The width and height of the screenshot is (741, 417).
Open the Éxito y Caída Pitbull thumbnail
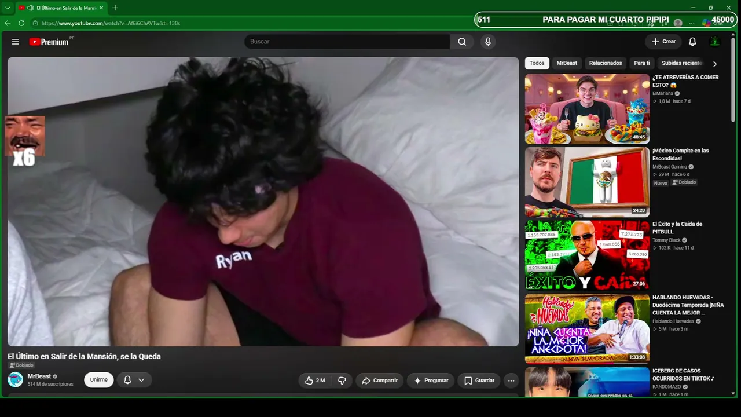587,255
